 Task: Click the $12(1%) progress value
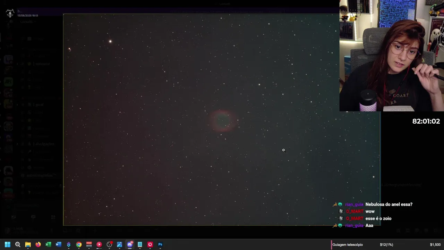386,245
